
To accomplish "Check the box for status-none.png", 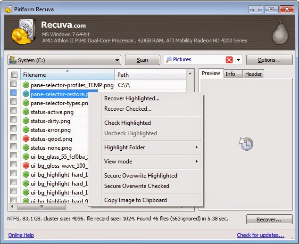I will click(13, 146).
